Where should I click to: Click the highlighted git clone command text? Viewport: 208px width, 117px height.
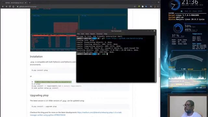[x=53, y=82]
